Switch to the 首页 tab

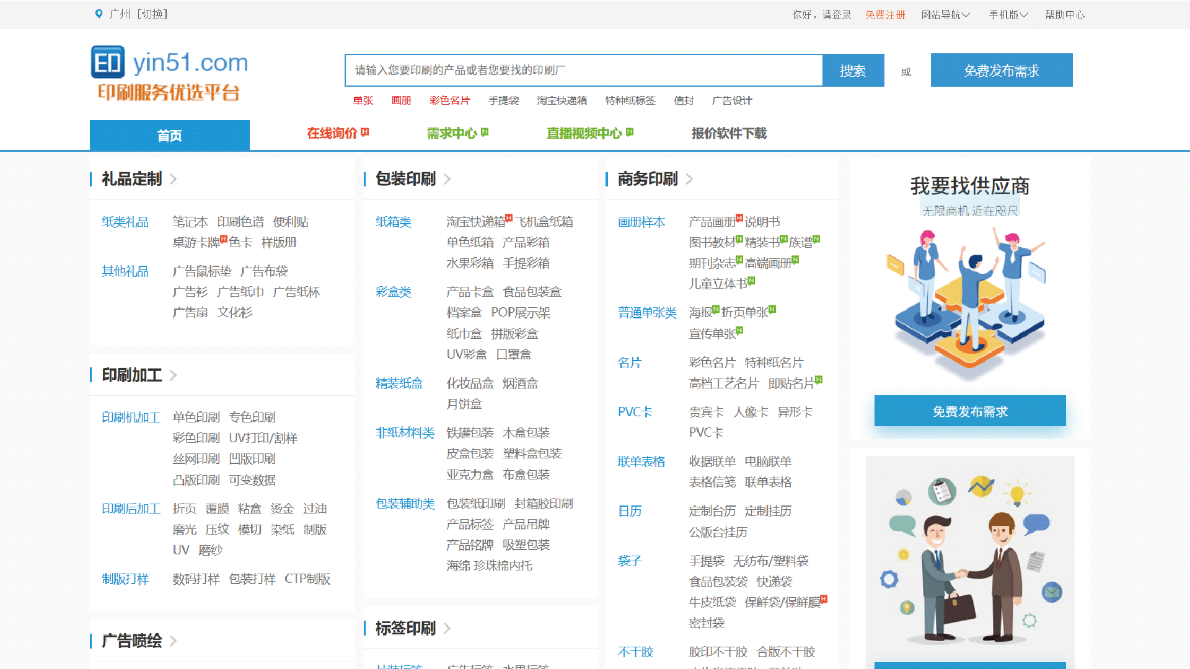pos(169,134)
